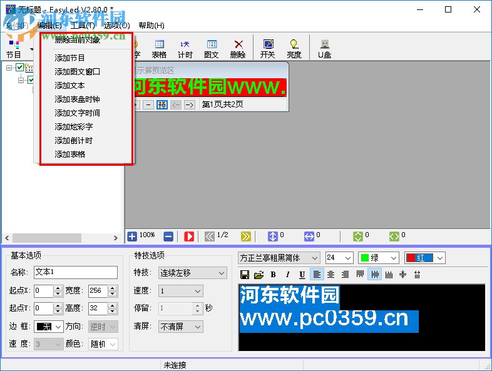The height and width of the screenshot is (371, 492).
Task: Click the 起点X input field
Action: click(x=43, y=291)
